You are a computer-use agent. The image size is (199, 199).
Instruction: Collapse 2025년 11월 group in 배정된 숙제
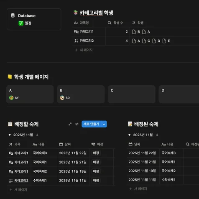click(130, 135)
